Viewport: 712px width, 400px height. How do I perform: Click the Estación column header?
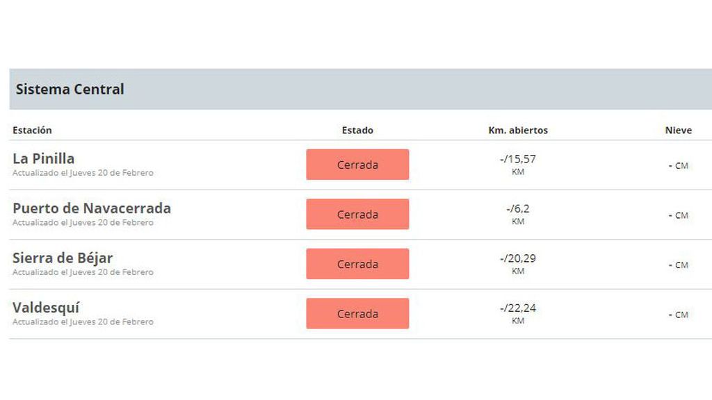[32, 130]
